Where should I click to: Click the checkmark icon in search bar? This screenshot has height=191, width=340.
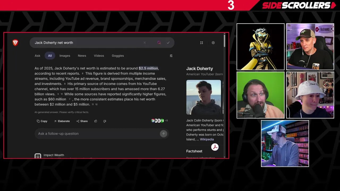point(168,43)
